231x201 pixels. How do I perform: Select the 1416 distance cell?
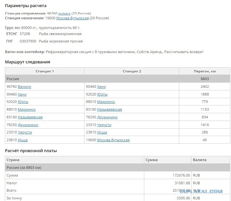pos(205,125)
